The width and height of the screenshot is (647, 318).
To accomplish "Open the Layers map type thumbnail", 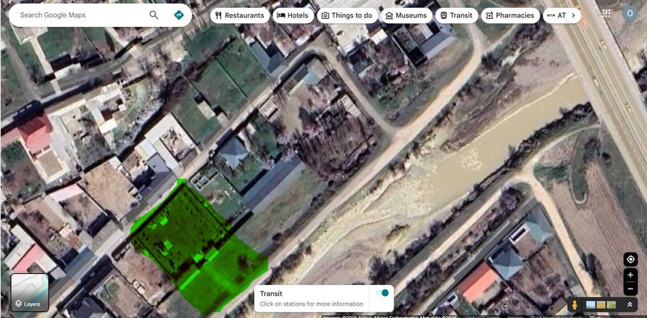I will pyautogui.click(x=30, y=292).
